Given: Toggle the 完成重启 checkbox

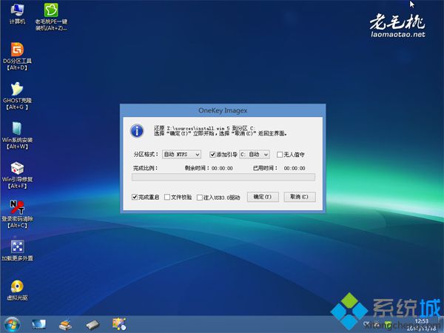Looking at the screenshot, I should click(135, 197).
